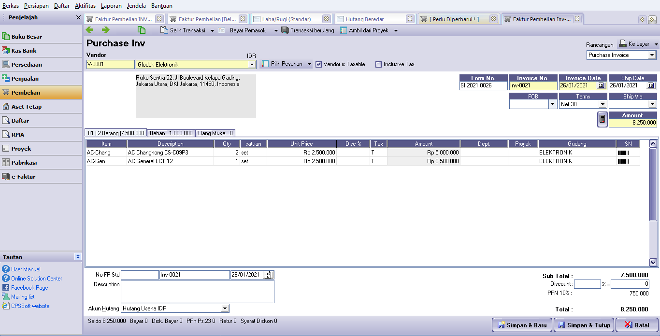Open the Glodok Elektronik vendor dropdown
This screenshot has height=336, width=660.
pos(251,65)
